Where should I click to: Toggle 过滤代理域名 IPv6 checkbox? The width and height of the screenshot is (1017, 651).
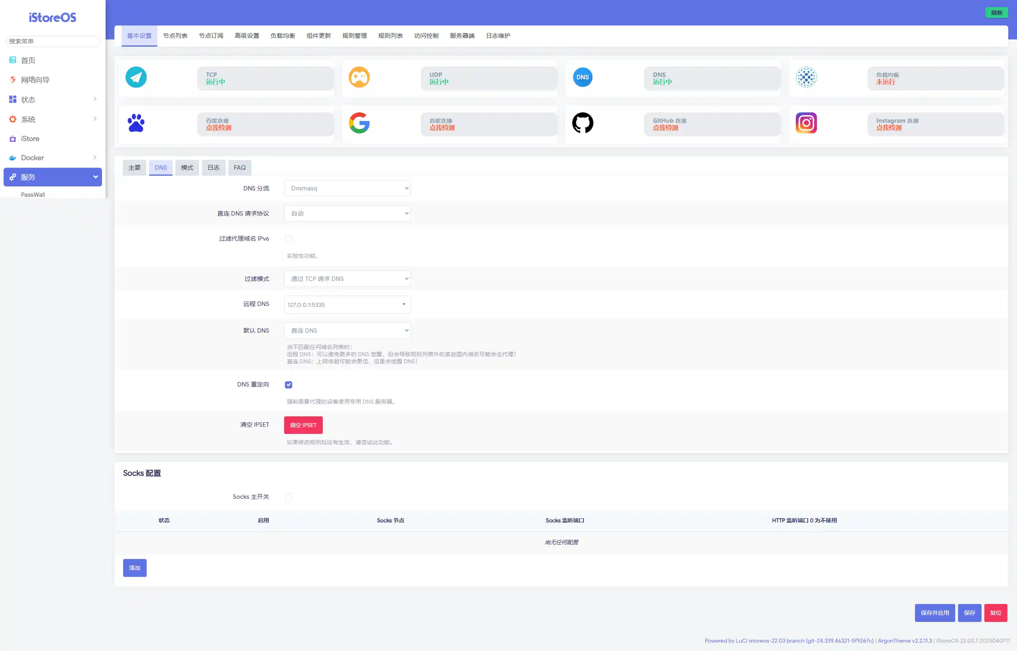[x=289, y=239]
